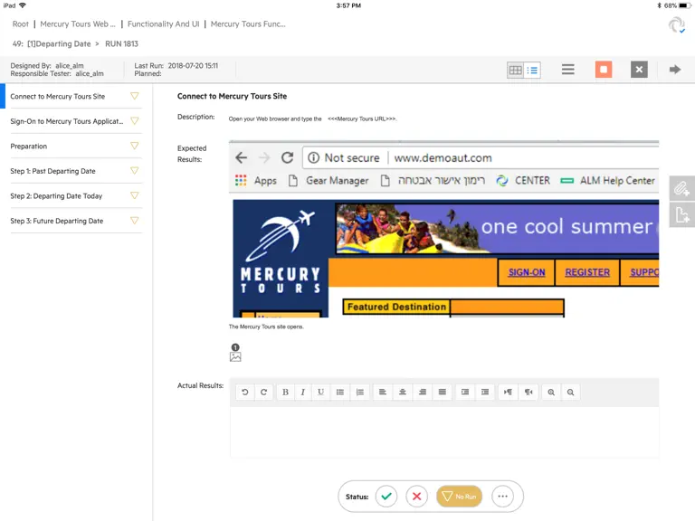
Task: Mark step status as Failed
Action: [x=416, y=497]
